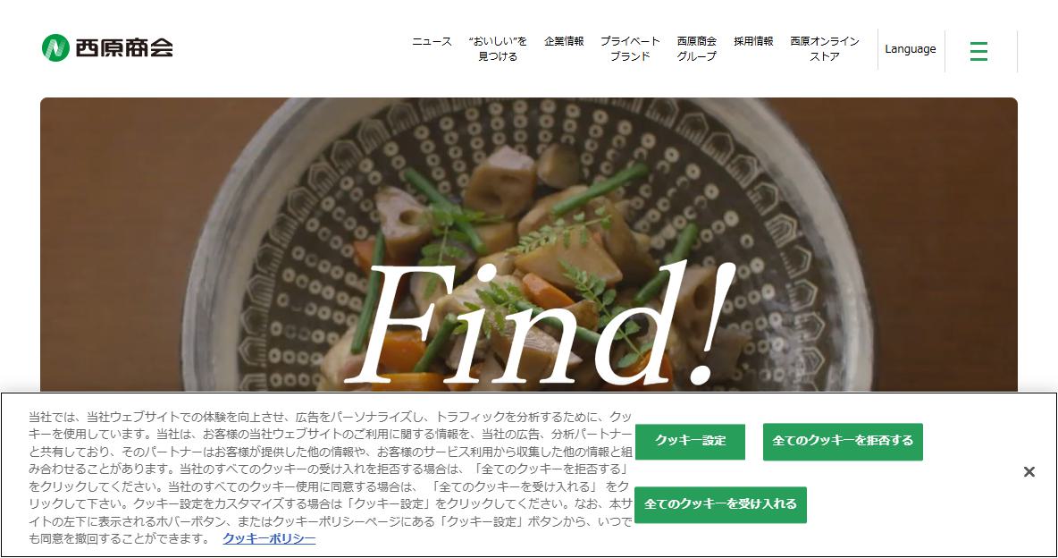This screenshot has height=558, width=1058.
Task: Click the Find! hero food image
Action: (x=528, y=244)
